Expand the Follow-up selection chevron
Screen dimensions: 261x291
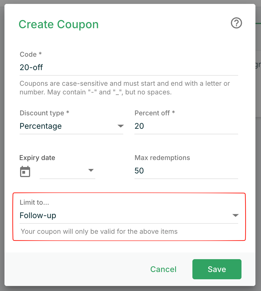[236, 215]
